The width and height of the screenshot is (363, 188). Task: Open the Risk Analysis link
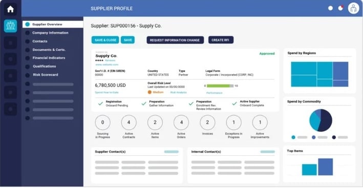coord(179,92)
